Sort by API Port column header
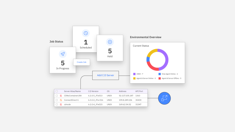235x132 pixels. tap(139, 91)
